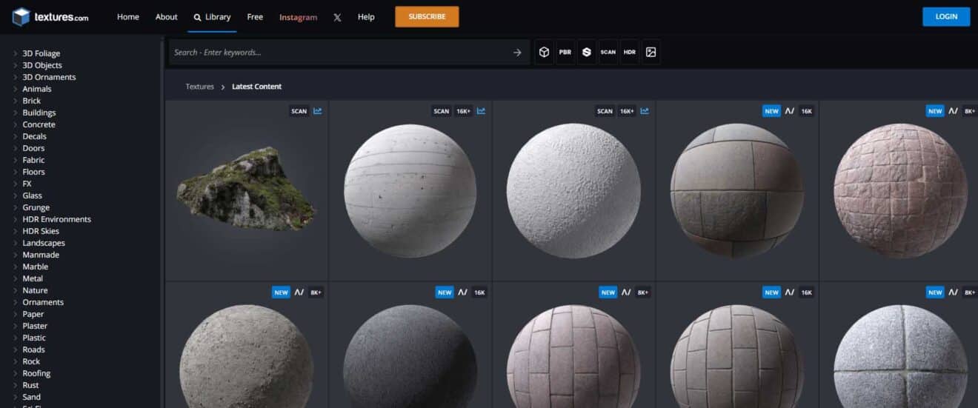Focus the keyword search field

pos(341,53)
